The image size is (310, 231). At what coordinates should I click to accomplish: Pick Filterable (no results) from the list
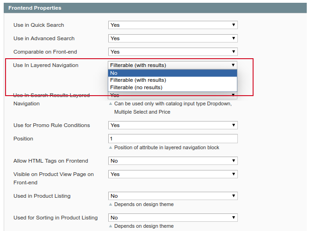tap(173, 87)
